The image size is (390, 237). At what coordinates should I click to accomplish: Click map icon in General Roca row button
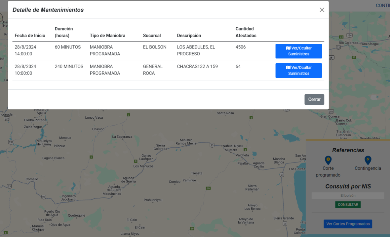click(288, 68)
